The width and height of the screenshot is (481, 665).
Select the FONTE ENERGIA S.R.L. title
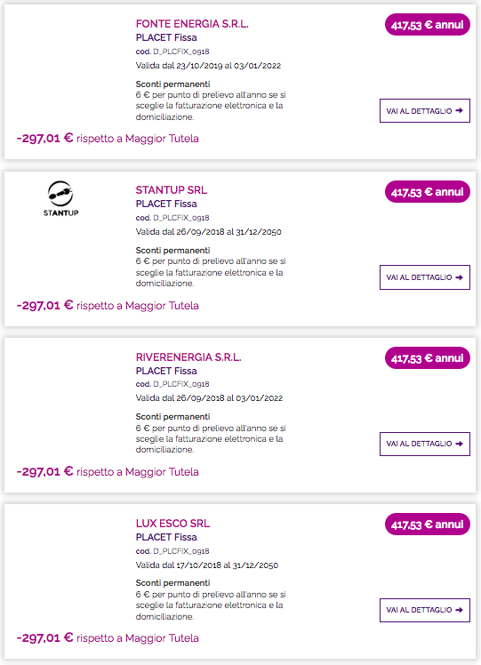[x=192, y=24]
